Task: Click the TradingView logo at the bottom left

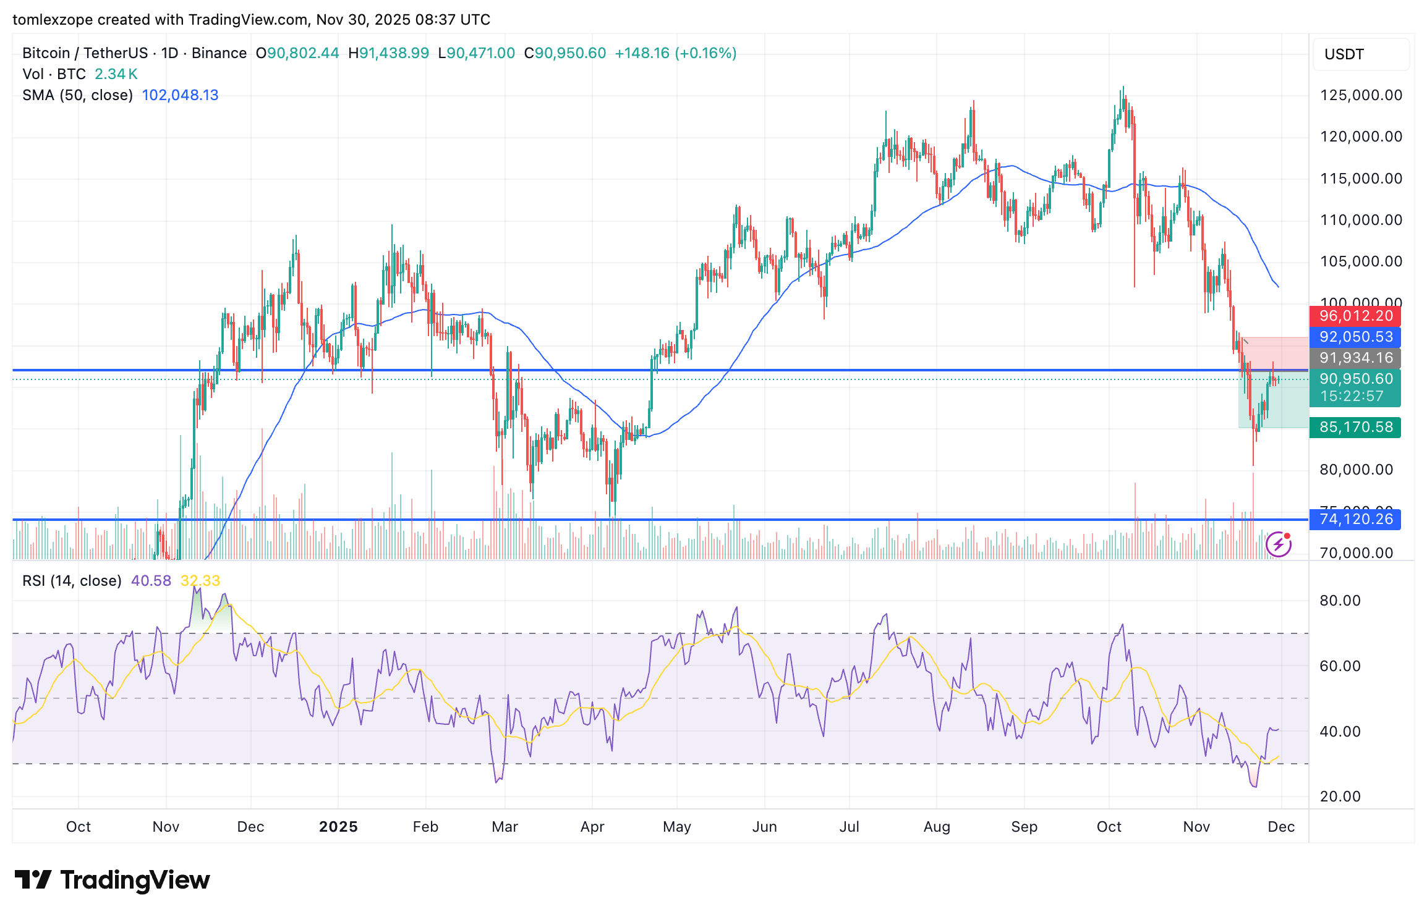Action: [113, 879]
